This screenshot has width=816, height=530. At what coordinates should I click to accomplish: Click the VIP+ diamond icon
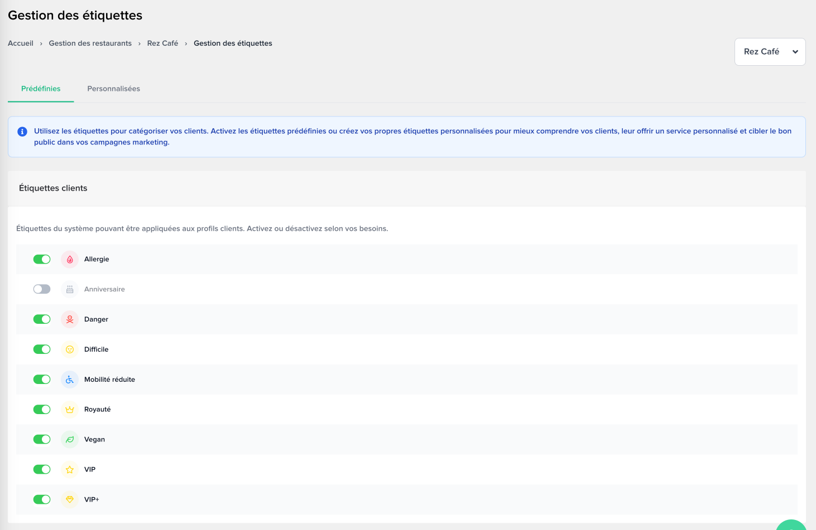pyautogui.click(x=70, y=500)
